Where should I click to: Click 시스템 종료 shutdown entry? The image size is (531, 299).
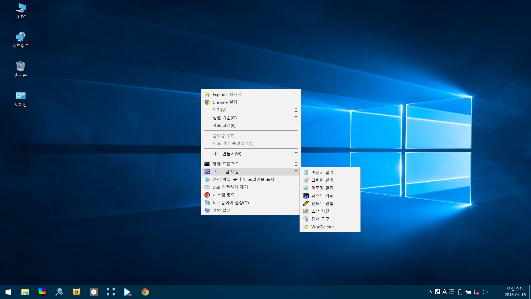point(251,195)
